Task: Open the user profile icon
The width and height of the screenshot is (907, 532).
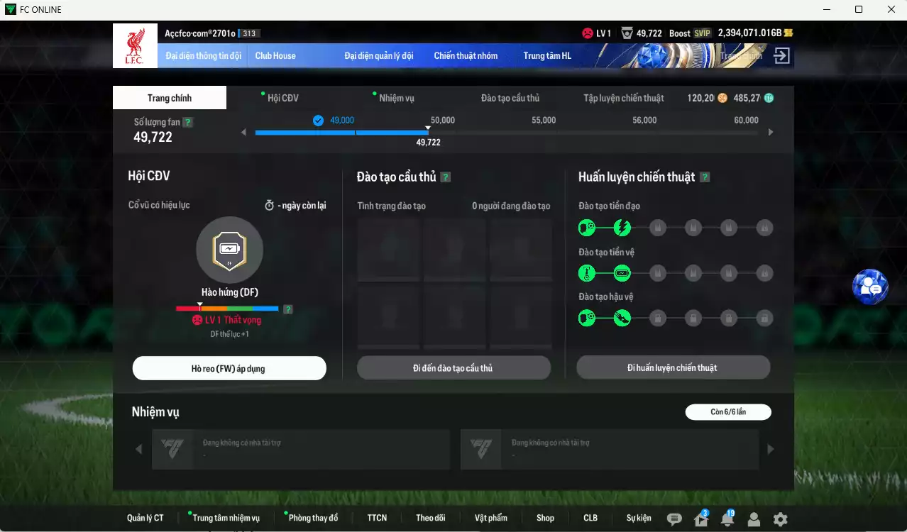Action: (x=754, y=519)
